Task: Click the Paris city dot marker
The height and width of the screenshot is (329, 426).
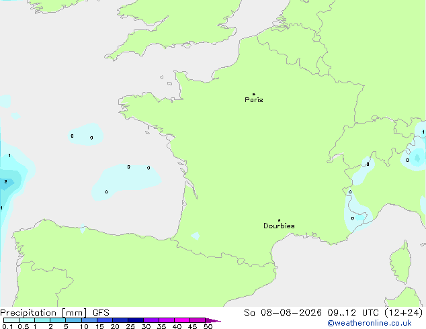Action: [254, 94]
